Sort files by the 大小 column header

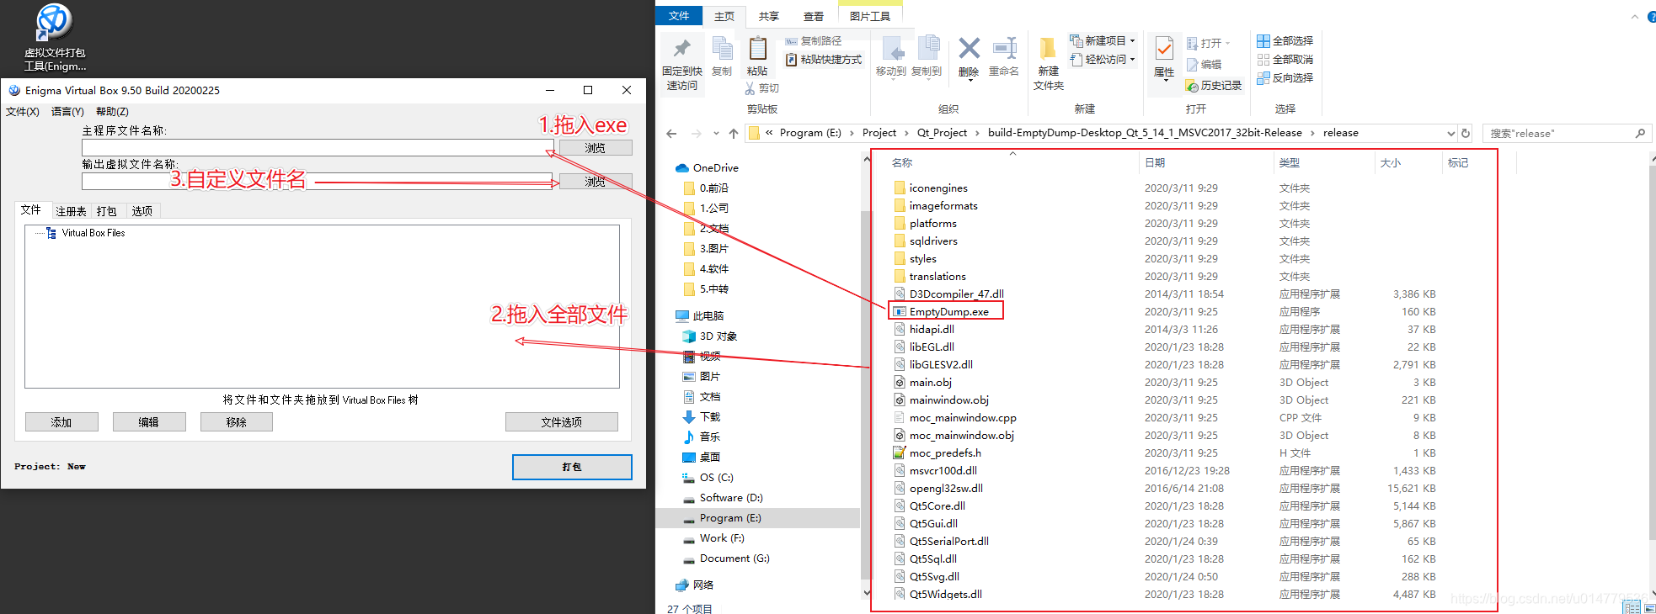[x=1391, y=163]
